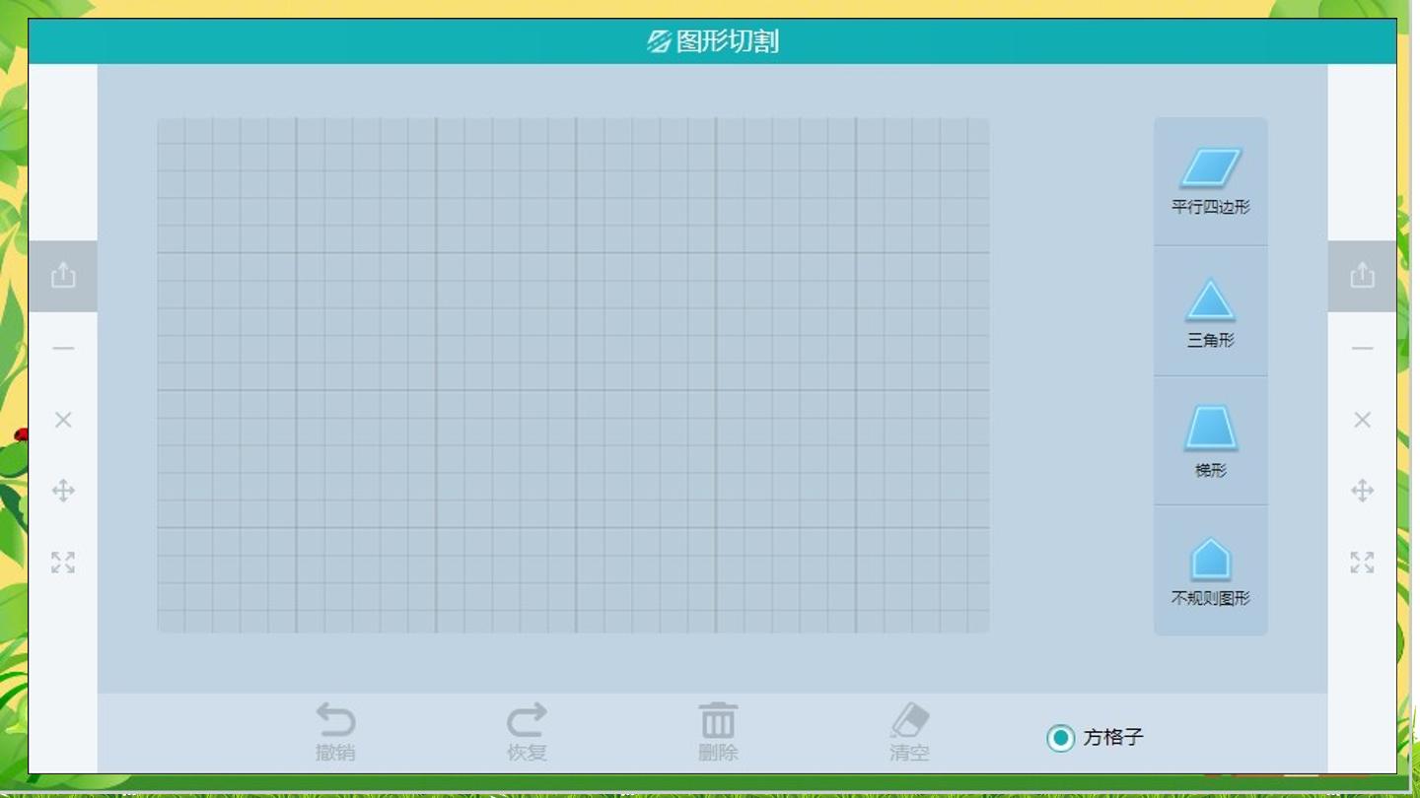Screen dimensions: 1420x798
Task: Expand fullscreen via right sidebar icon
Action: click(1362, 563)
